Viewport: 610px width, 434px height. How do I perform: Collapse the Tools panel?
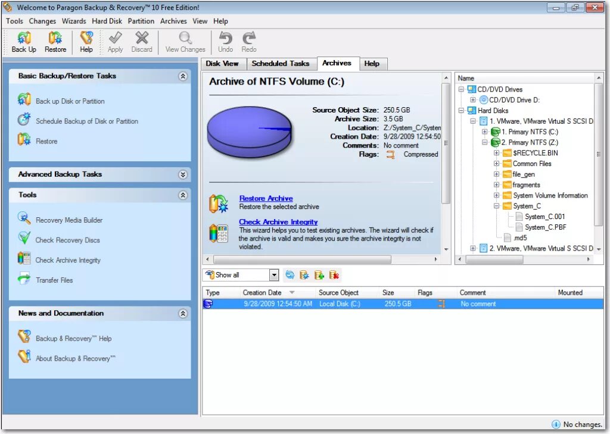[x=183, y=195]
